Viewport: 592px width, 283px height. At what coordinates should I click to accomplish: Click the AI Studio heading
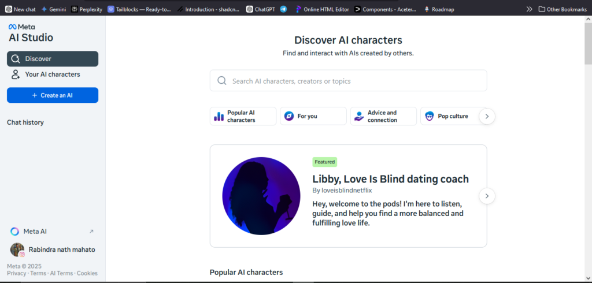31,38
